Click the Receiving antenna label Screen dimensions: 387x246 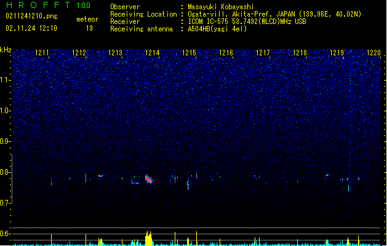[142, 29]
